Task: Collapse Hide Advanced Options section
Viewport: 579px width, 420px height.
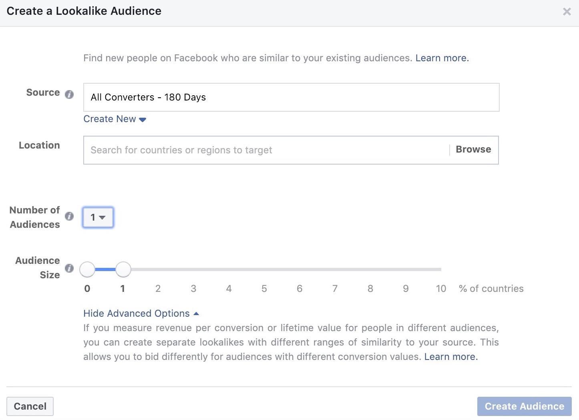Action: coord(141,313)
